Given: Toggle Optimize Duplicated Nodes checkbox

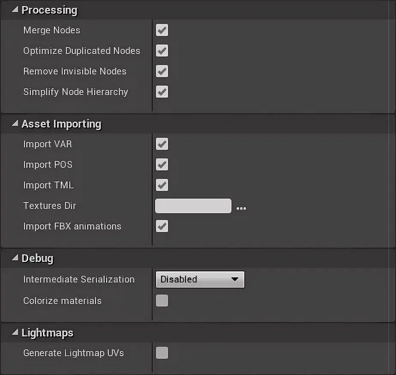Looking at the screenshot, I should tap(162, 51).
